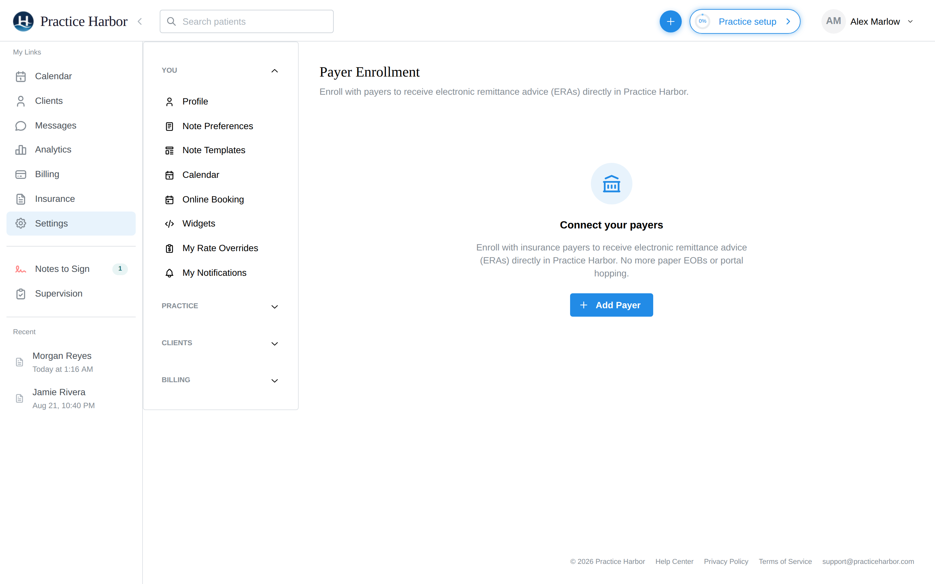Click the Supervision clipboard icon
Image resolution: width=935 pixels, height=584 pixels.
21,294
